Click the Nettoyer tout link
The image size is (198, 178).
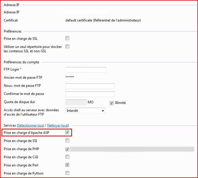coord(58,125)
